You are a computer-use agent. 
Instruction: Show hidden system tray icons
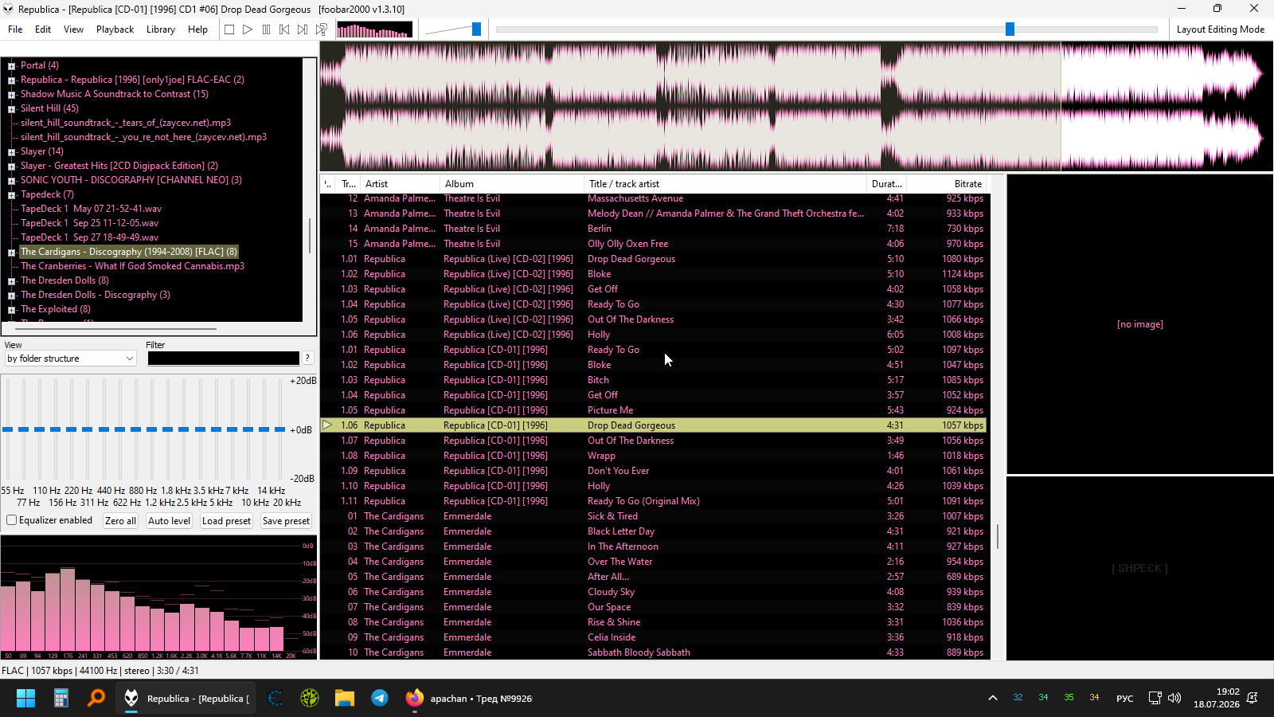point(993,699)
